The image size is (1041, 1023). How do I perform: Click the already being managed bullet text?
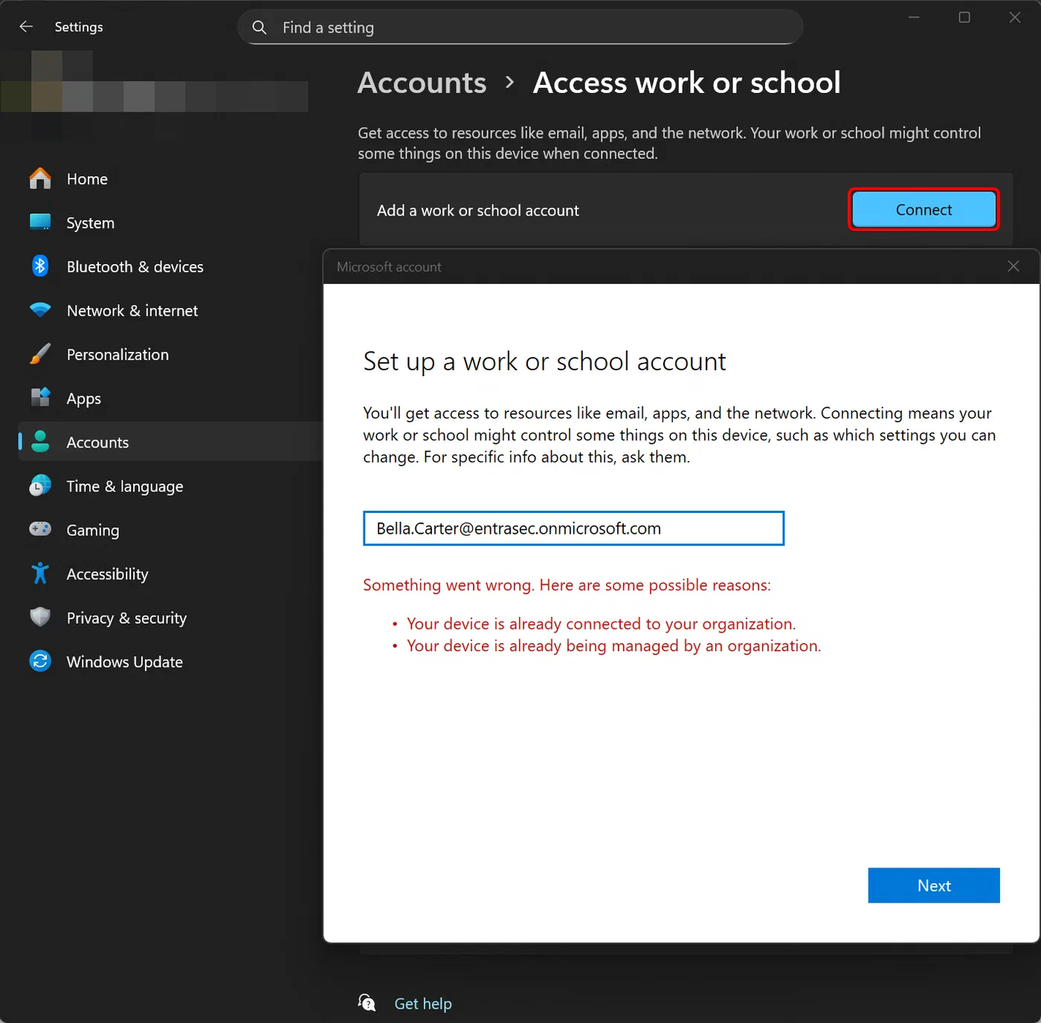pos(613,646)
